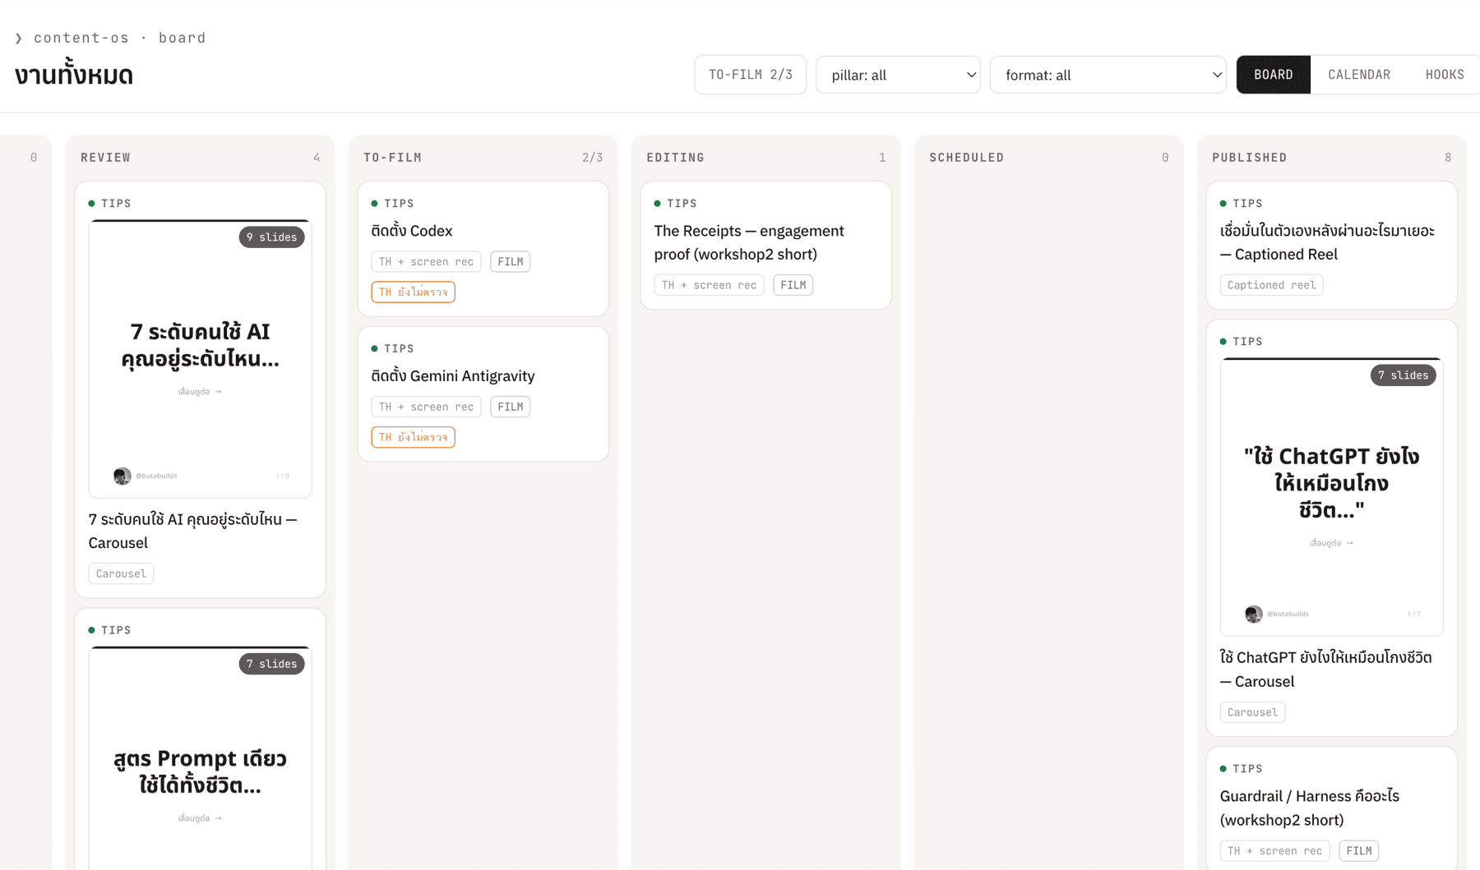
Task: Open the pillar: all dropdown
Action: (898, 75)
